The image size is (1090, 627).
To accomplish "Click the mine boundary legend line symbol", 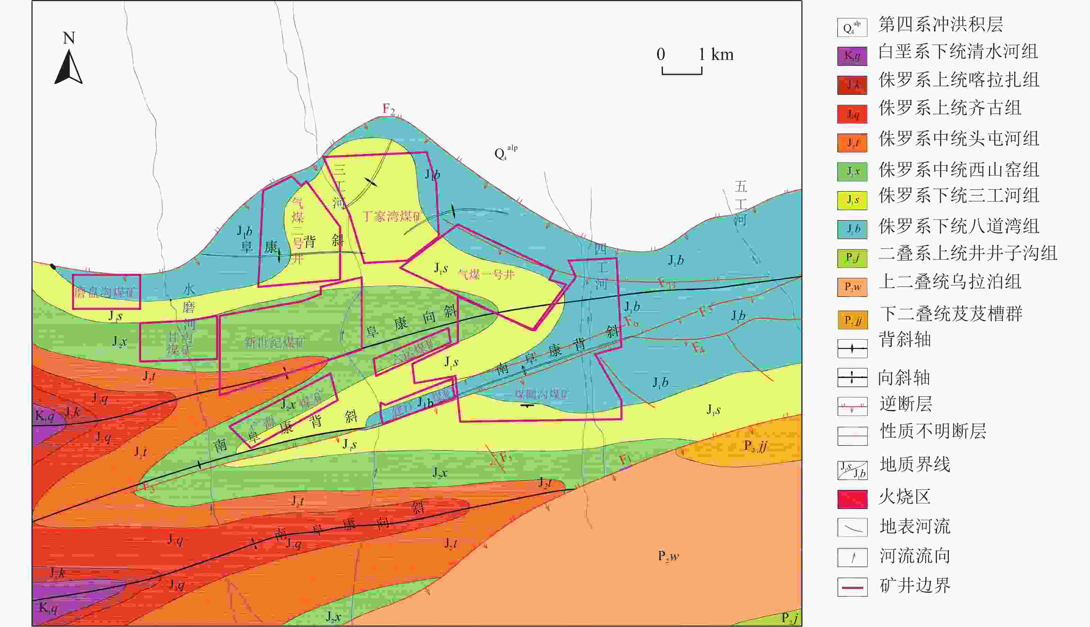I will 852,588.
